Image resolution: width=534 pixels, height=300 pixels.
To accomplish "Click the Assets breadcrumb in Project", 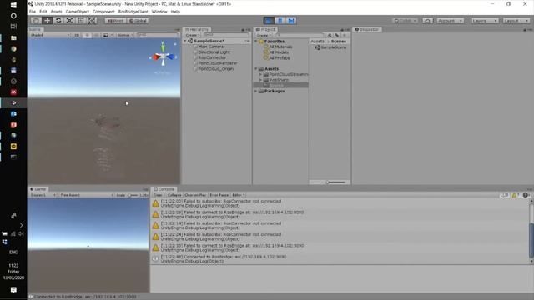I will (317, 42).
